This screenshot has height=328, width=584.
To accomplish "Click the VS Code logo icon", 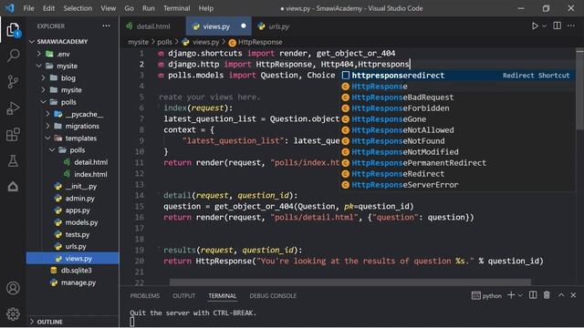I will click(10, 8).
